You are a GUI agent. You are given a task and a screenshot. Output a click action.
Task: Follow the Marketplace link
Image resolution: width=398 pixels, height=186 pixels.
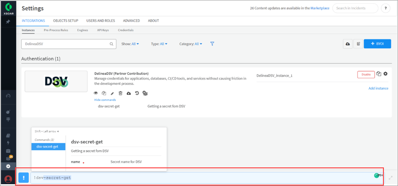pyautogui.click(x=320, y=8)
